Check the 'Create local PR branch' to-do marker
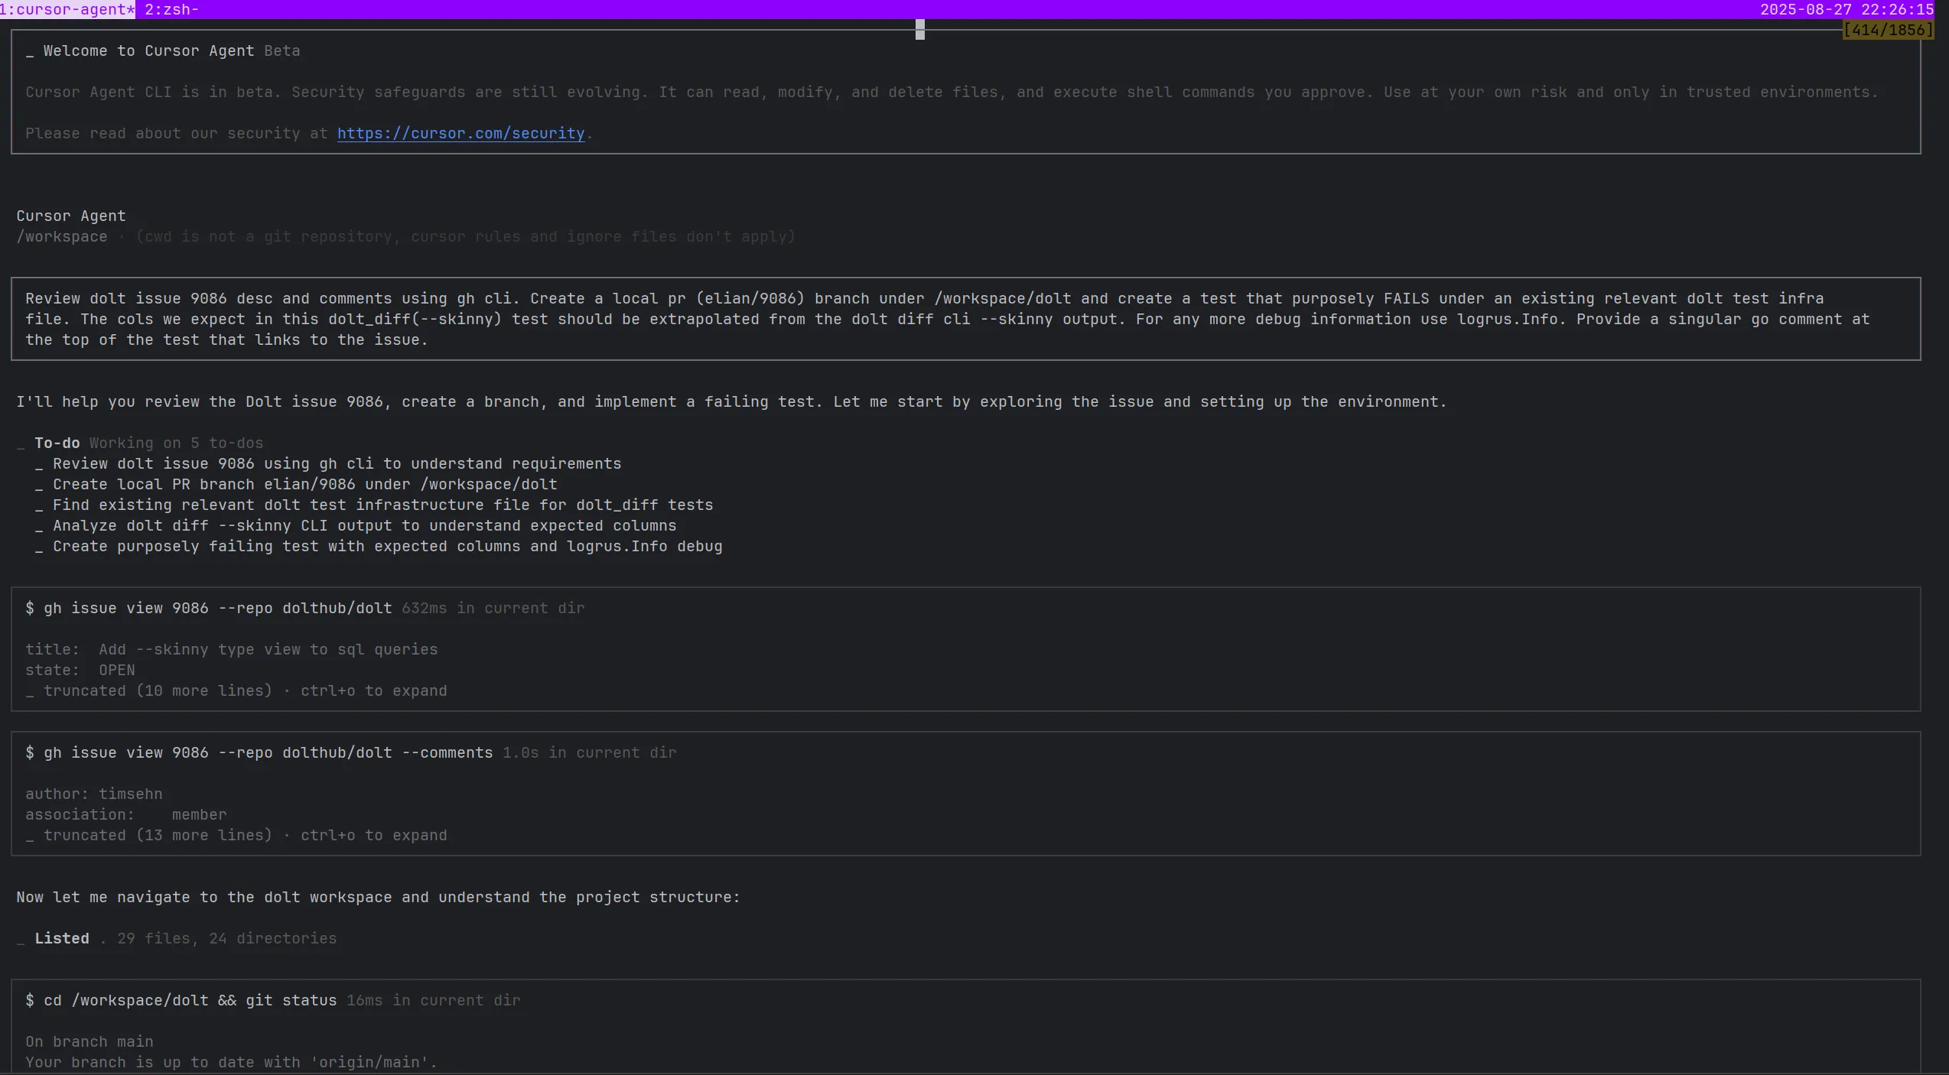 (39, 486)
